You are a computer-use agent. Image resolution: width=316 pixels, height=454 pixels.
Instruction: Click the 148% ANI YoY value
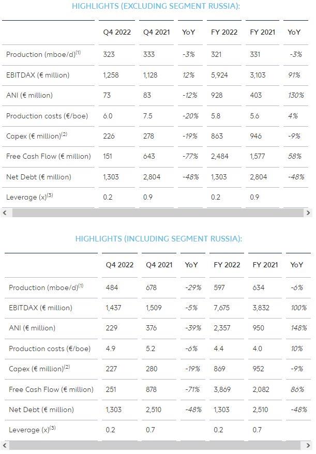pyautogui.click(x=299, y=328)
